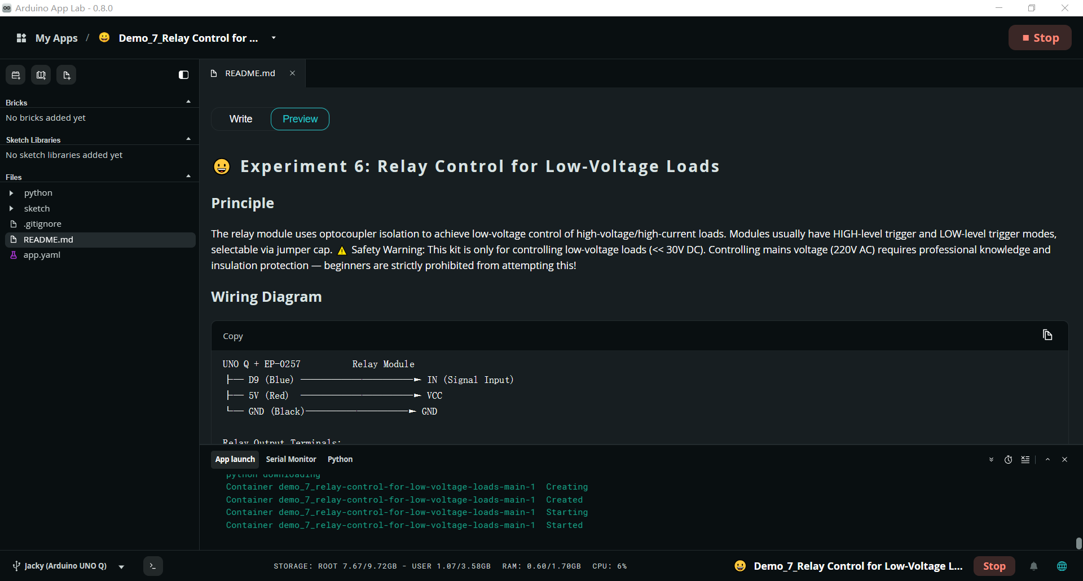Click the 'Started' container log line
Viewport: 1083px width, 581px height.
pyautogui.click(x=404, y=525)
